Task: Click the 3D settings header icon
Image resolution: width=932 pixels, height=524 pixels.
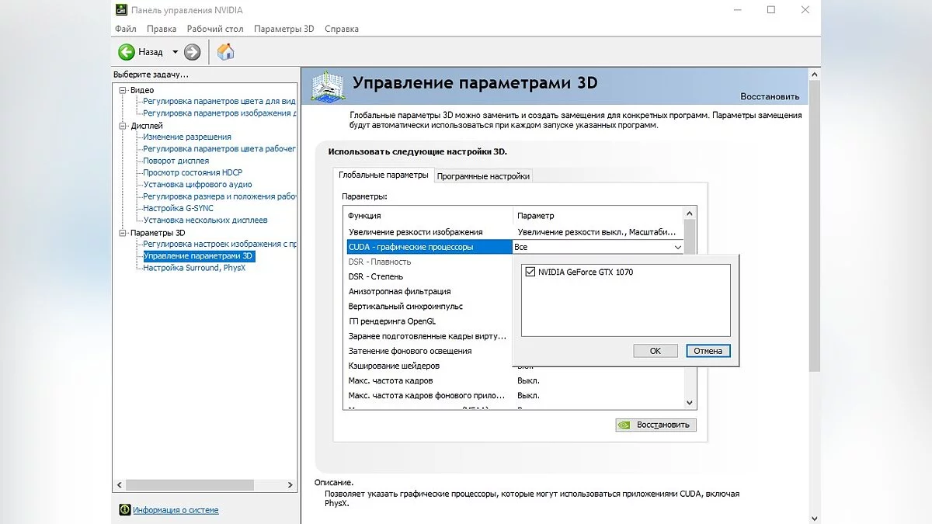Action: click(329, 86)
